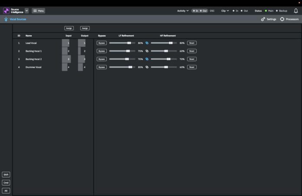This screenshot has width=302, height=196.
Task: Reset the Lead Vocal refinement settings
Action: coord(192,43)
